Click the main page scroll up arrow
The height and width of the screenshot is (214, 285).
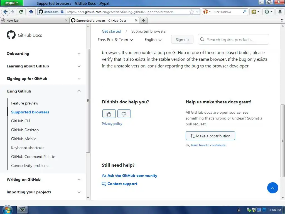coord(282,26)
